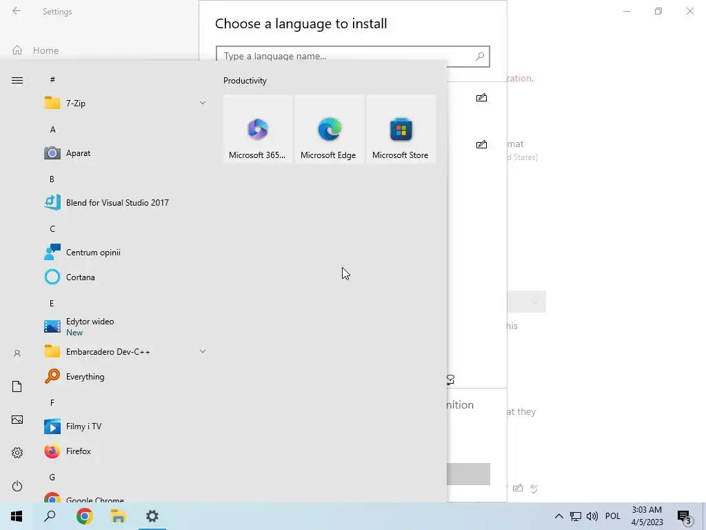Open the dropdown in Settings window behind
Image resolution: width=706 pixels, height=530 pixels.
pos(527,302)
